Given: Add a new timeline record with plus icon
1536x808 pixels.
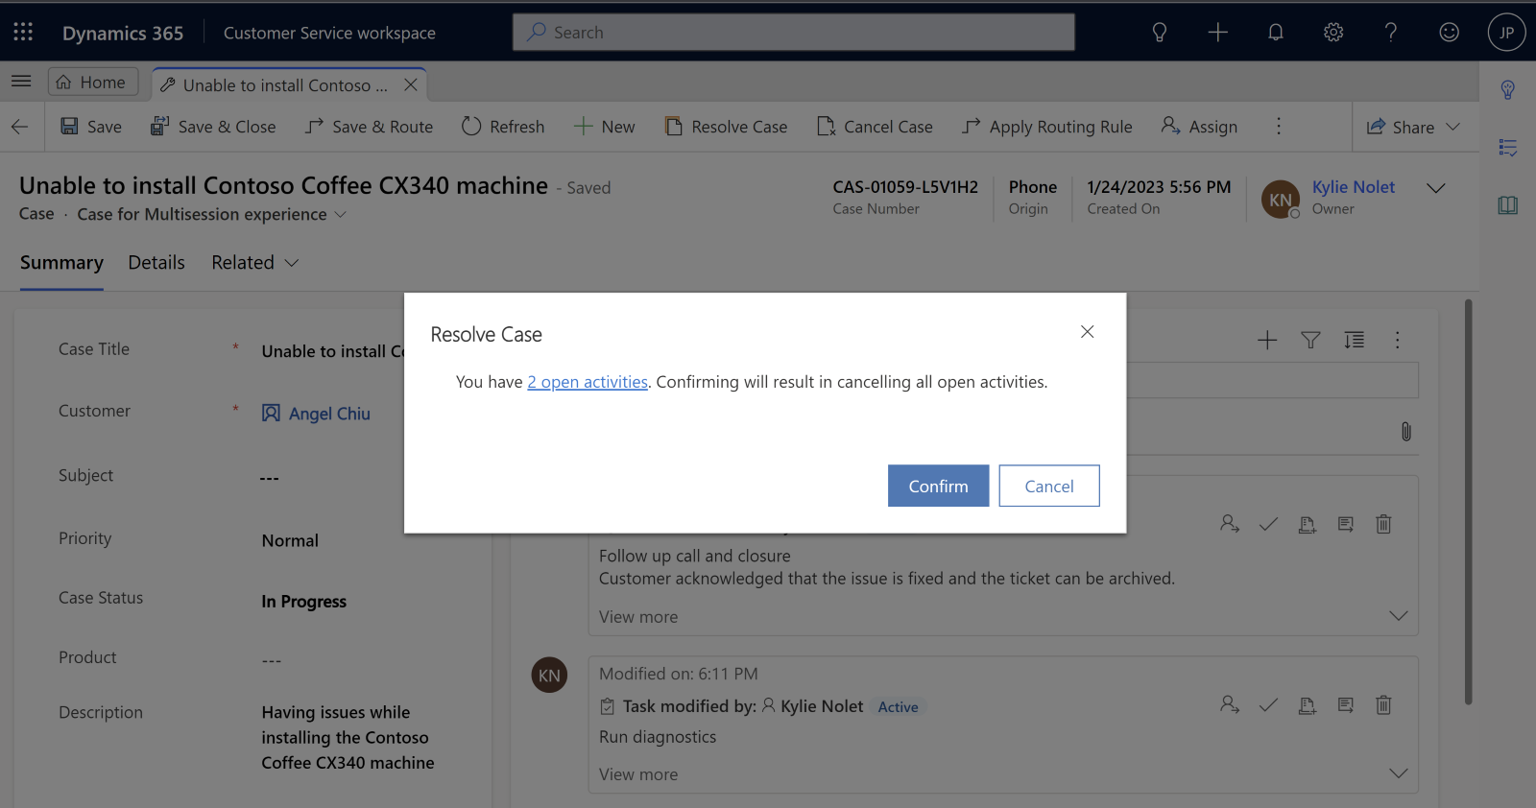Looking at the screenshot, I should click(x=1267, y=340).
